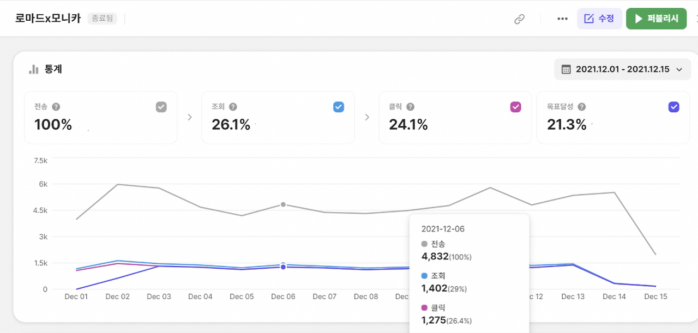This screenshot has width=698, height=333.
Task: Open the 2021.12.01 - 2021.12.15 date dropdown
Action: point(622,69)
